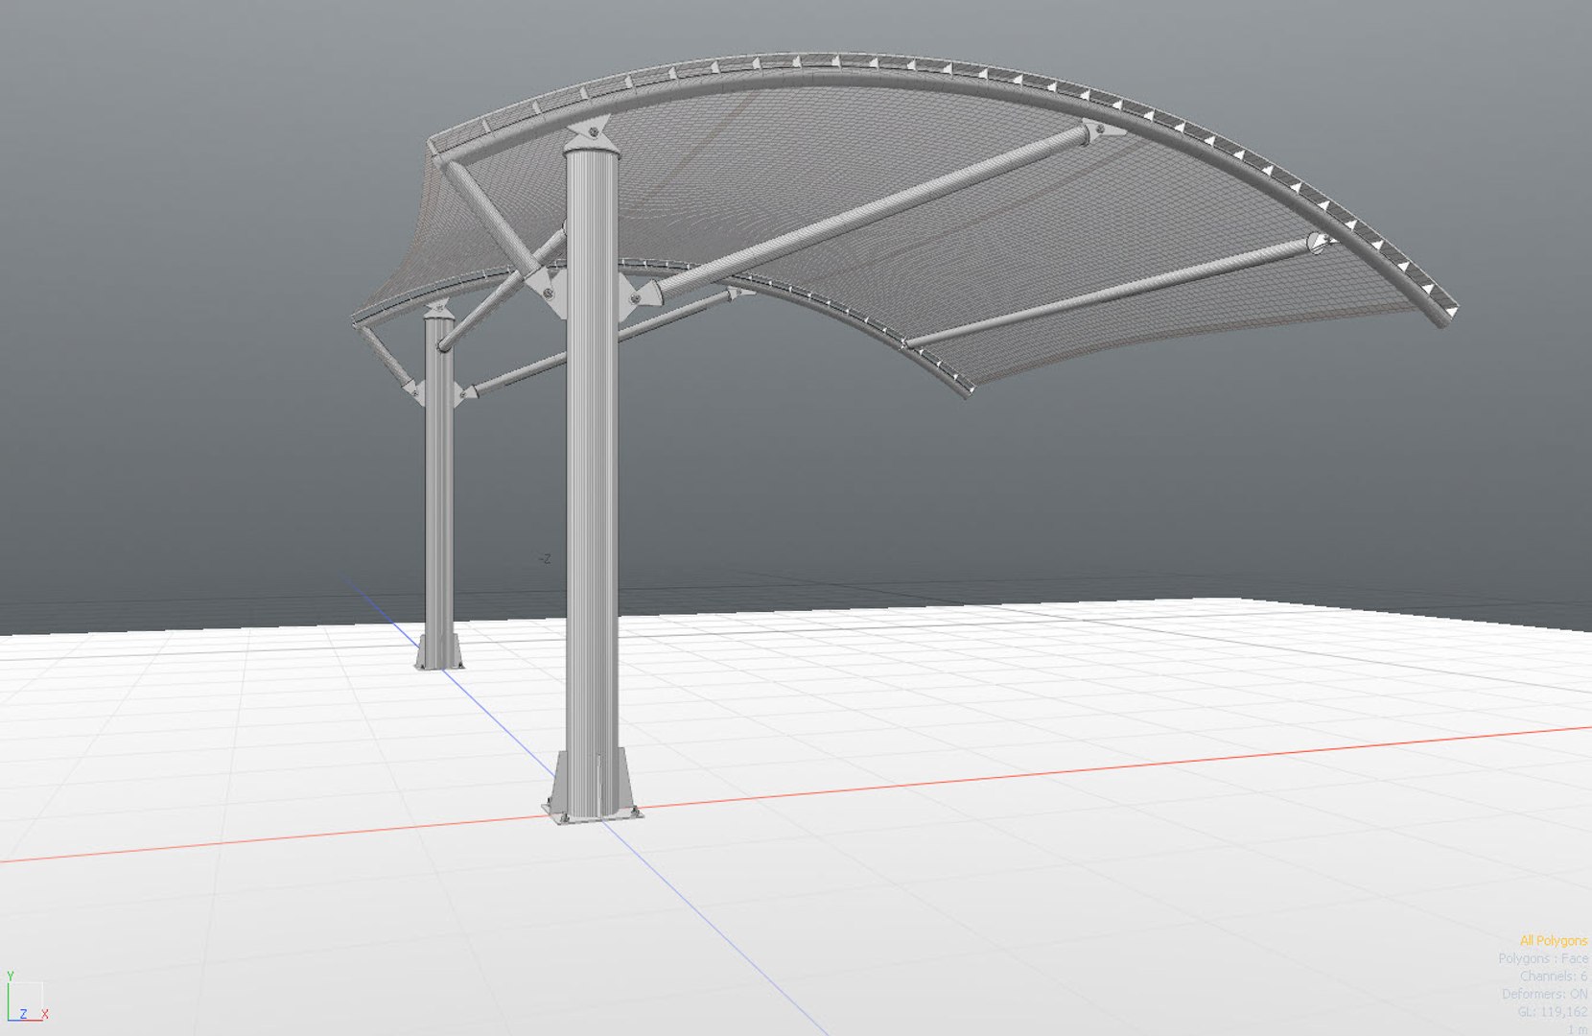Click the 'Polygons : Face' status text
1592x1036 pixels.
pos(1543,958)
